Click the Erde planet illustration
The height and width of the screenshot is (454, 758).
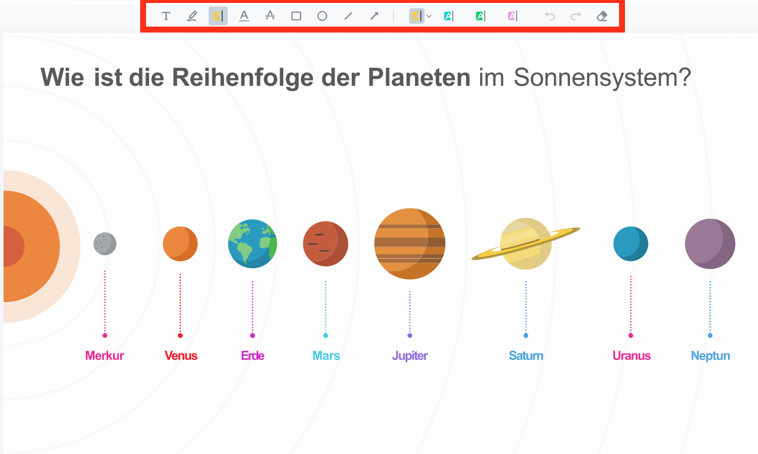(252, 244)
